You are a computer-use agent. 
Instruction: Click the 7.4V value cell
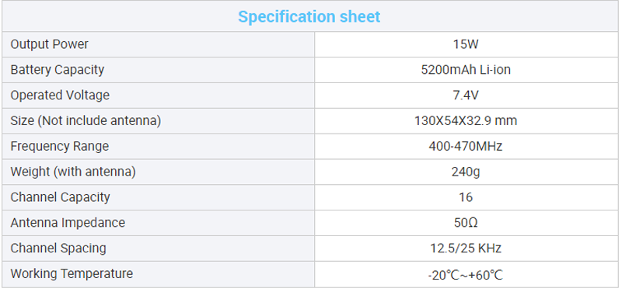[x=466, y=95]
